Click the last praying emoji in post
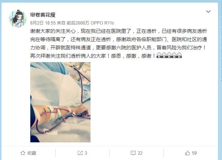The height and width of the screenshot is (160, 222). point(179,55)
